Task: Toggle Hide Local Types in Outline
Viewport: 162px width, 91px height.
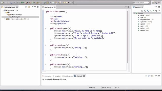Action: pyautogui.click(x=156, y=11)
